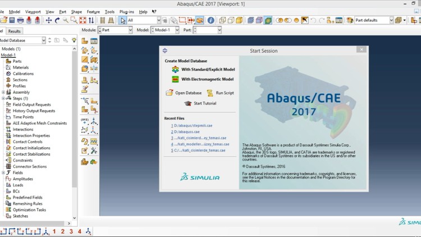
Task: Select the Pan View tool
Action: click(x=49, y=20)
